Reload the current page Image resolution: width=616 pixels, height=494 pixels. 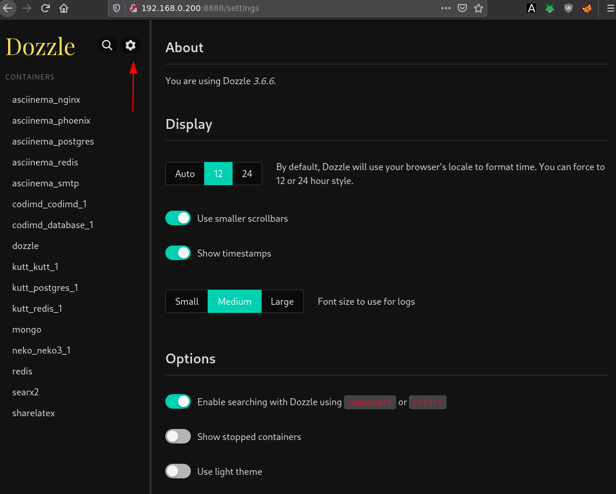[45, 8]
